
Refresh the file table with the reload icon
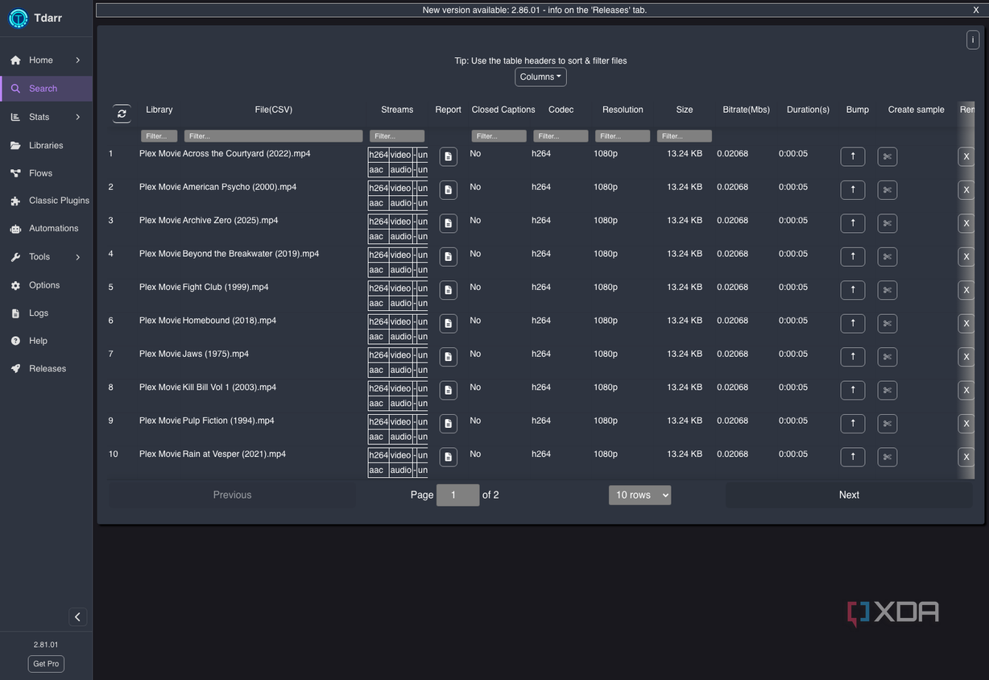point(122,114)
